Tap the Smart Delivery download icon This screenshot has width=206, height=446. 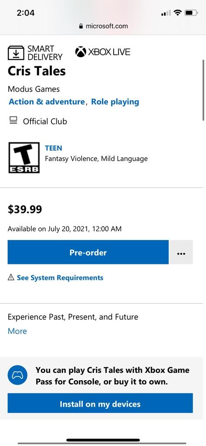pos(16,53)
